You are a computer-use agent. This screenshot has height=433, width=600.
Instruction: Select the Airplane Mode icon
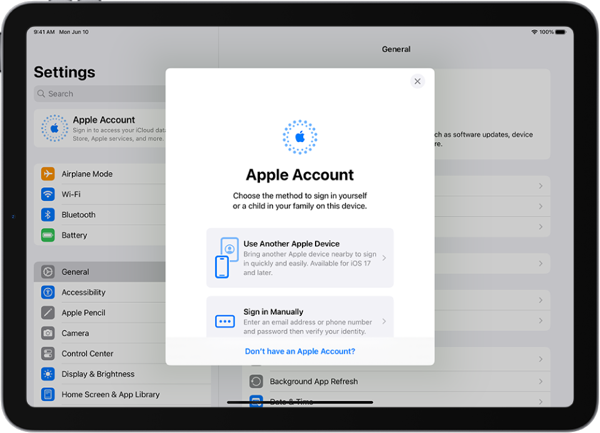tap(48, 173)
